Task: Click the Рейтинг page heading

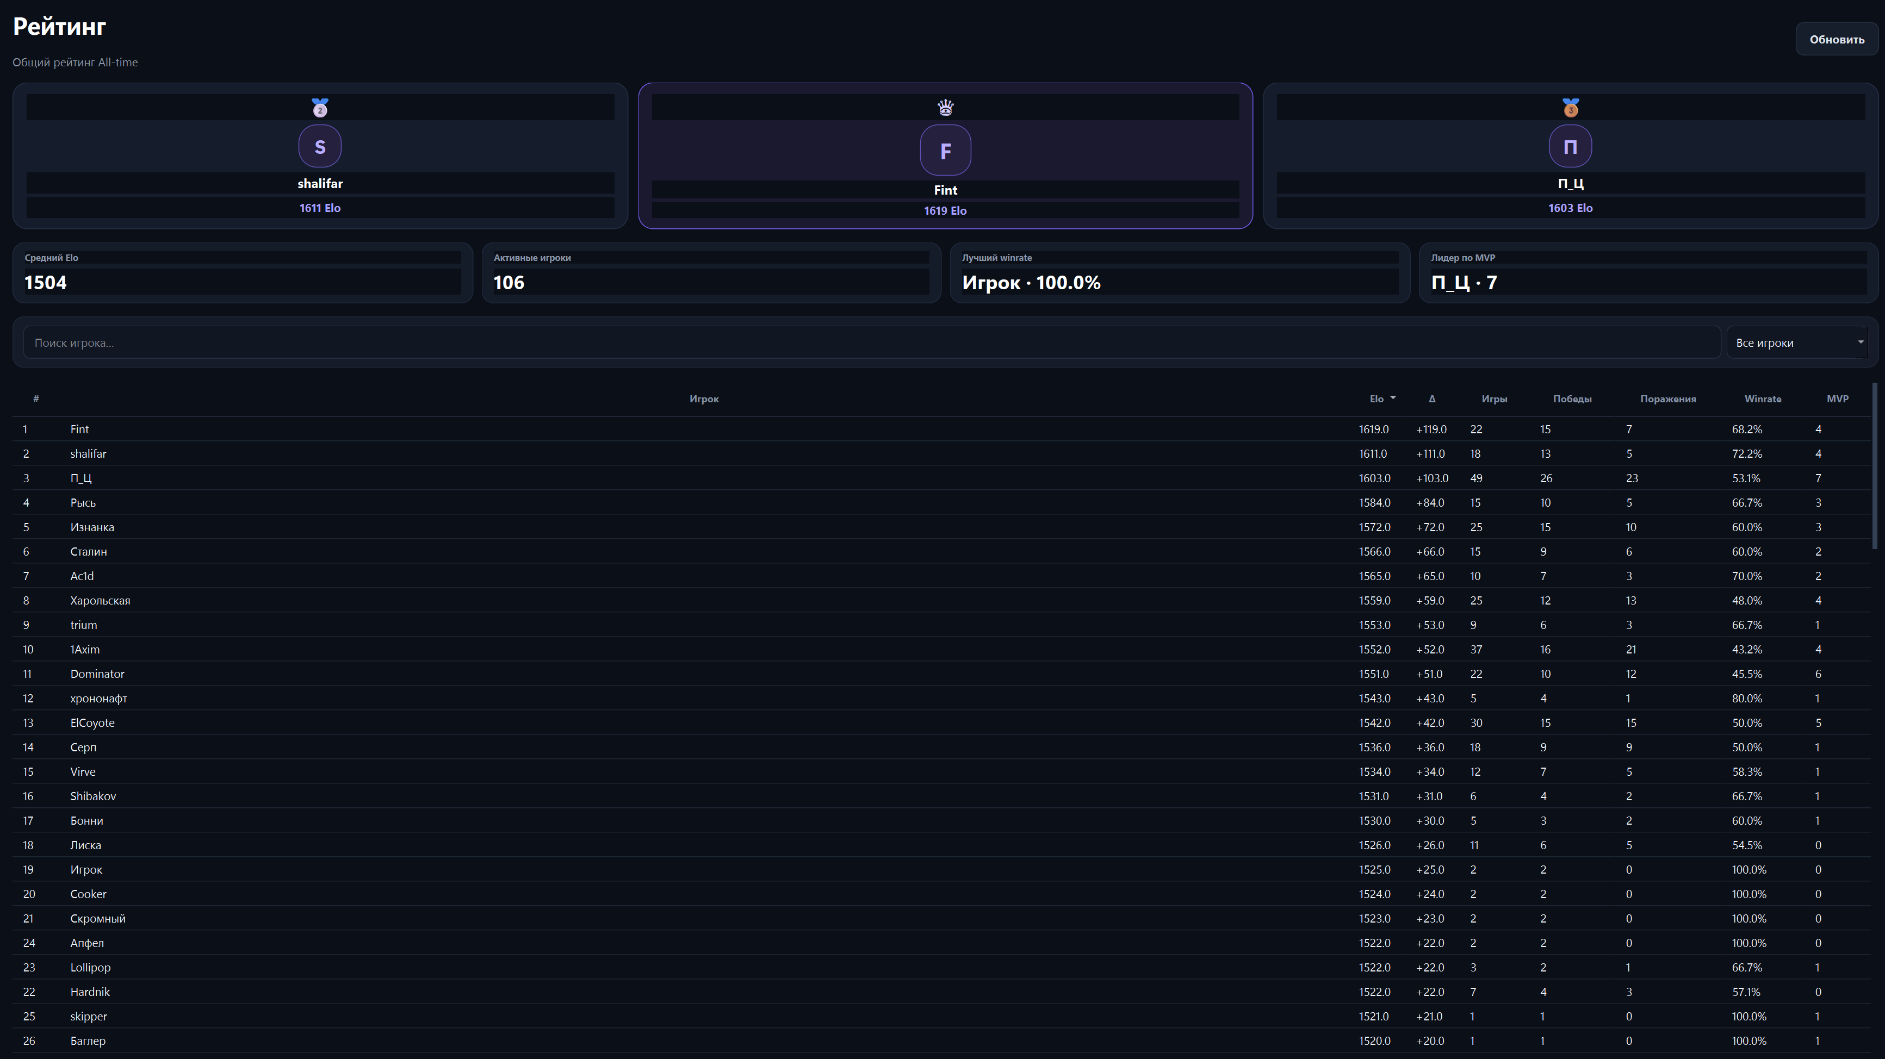Action: 59,27
